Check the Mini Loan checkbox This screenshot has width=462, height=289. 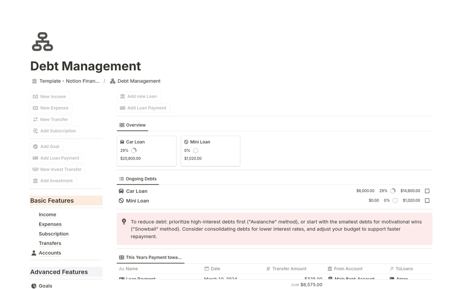point(427,201)
